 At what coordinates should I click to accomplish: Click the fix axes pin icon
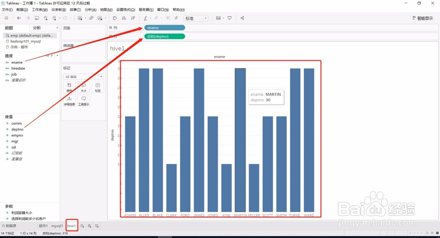click(x=176, y=18)
